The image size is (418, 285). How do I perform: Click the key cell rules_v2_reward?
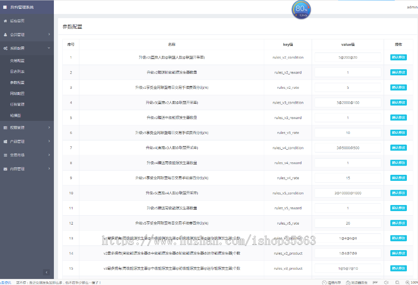click(x=288, y=73)
